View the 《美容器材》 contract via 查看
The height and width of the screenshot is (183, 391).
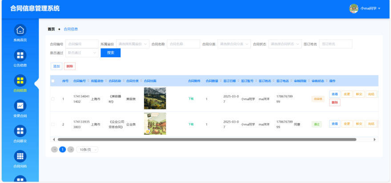(335, 94)
